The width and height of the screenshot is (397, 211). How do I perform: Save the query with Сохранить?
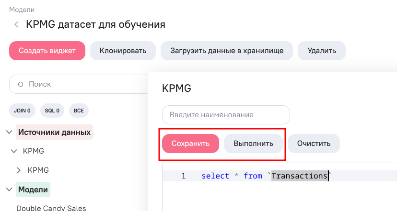pos(190,144)
